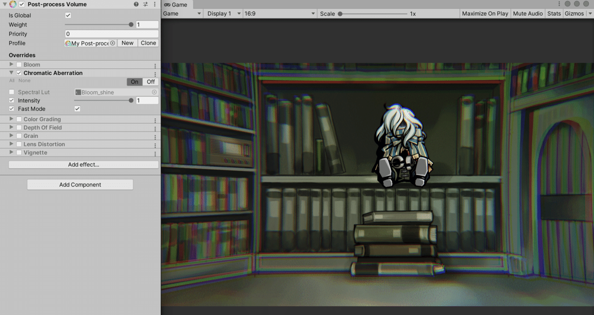Toggle the Fast Mode override checkbox
The image size is (594, 315).
coord(12,109)
